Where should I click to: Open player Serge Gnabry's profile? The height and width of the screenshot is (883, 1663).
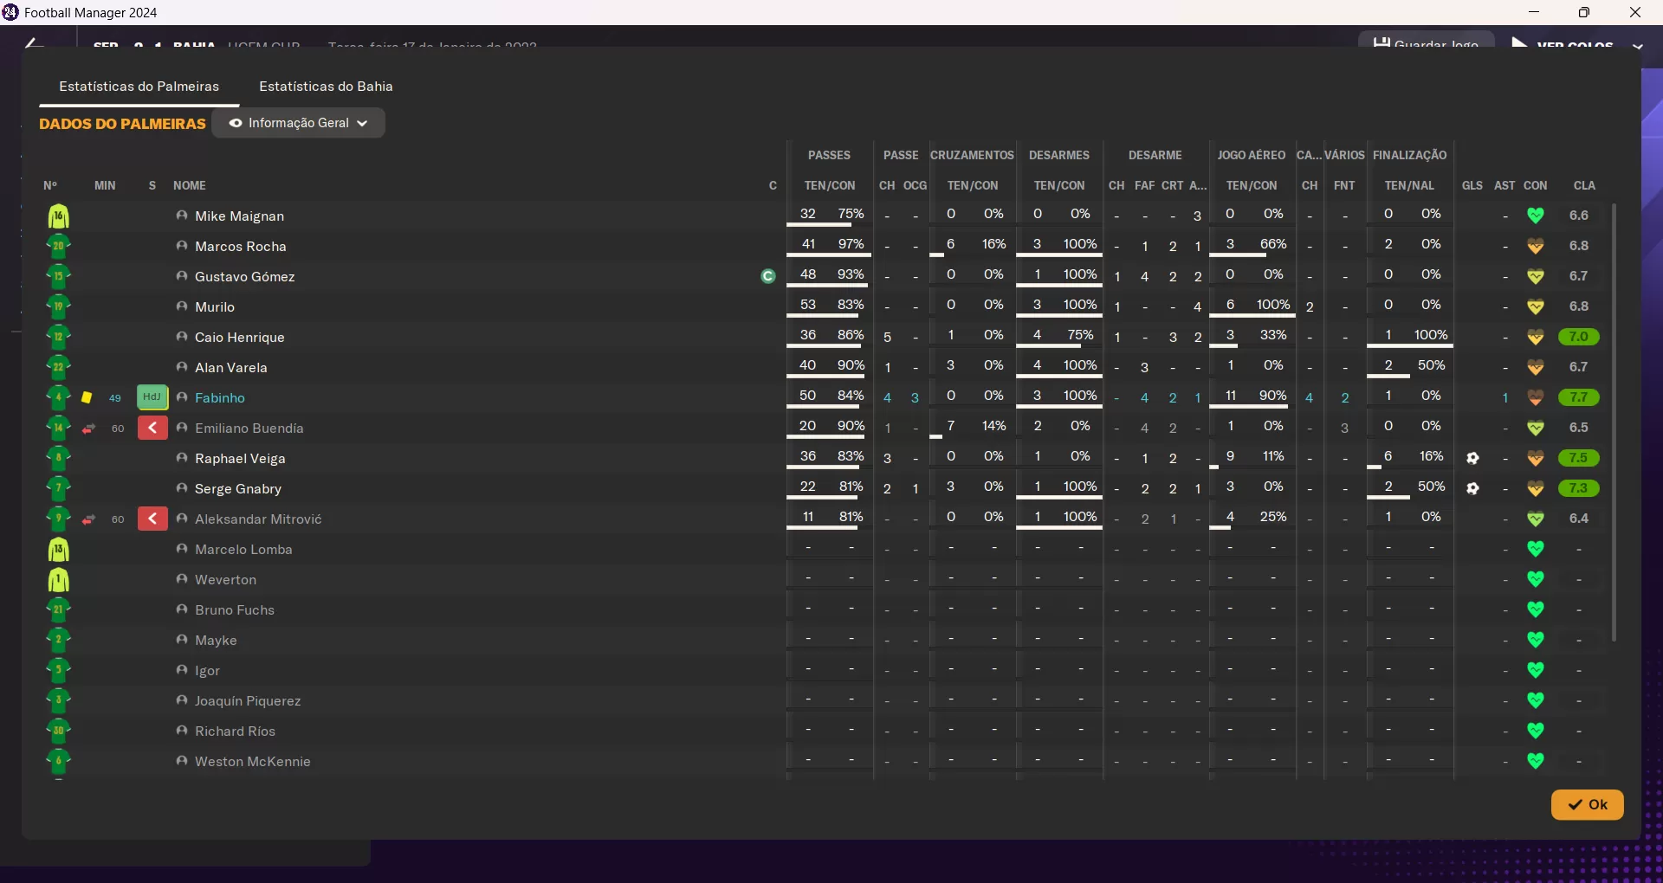pos(238,489)
